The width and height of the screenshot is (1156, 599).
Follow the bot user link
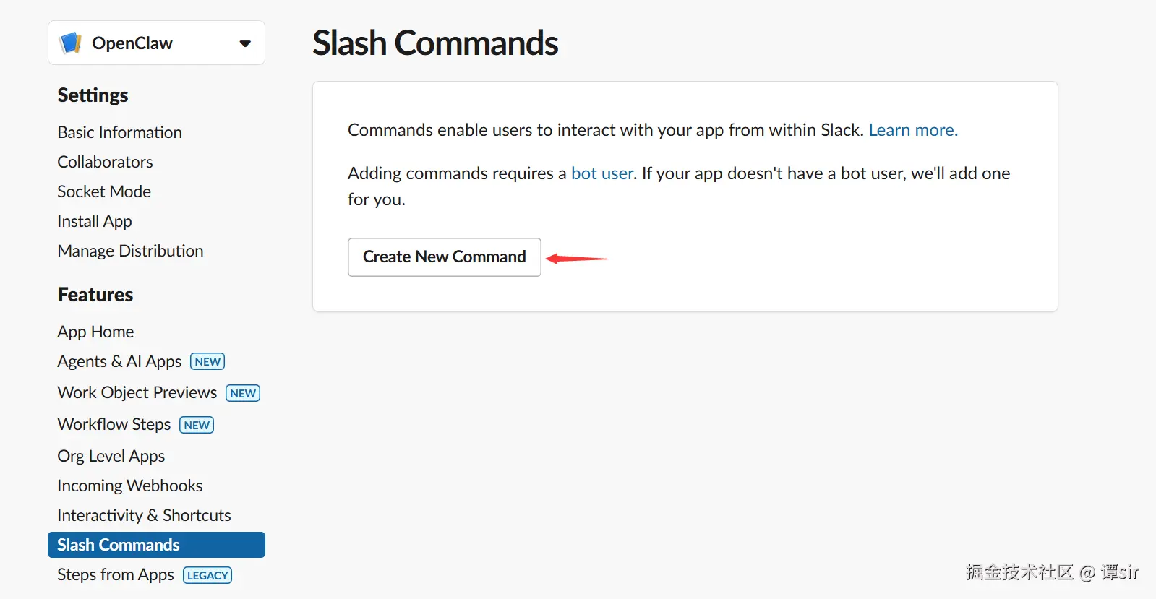[601, 173]
